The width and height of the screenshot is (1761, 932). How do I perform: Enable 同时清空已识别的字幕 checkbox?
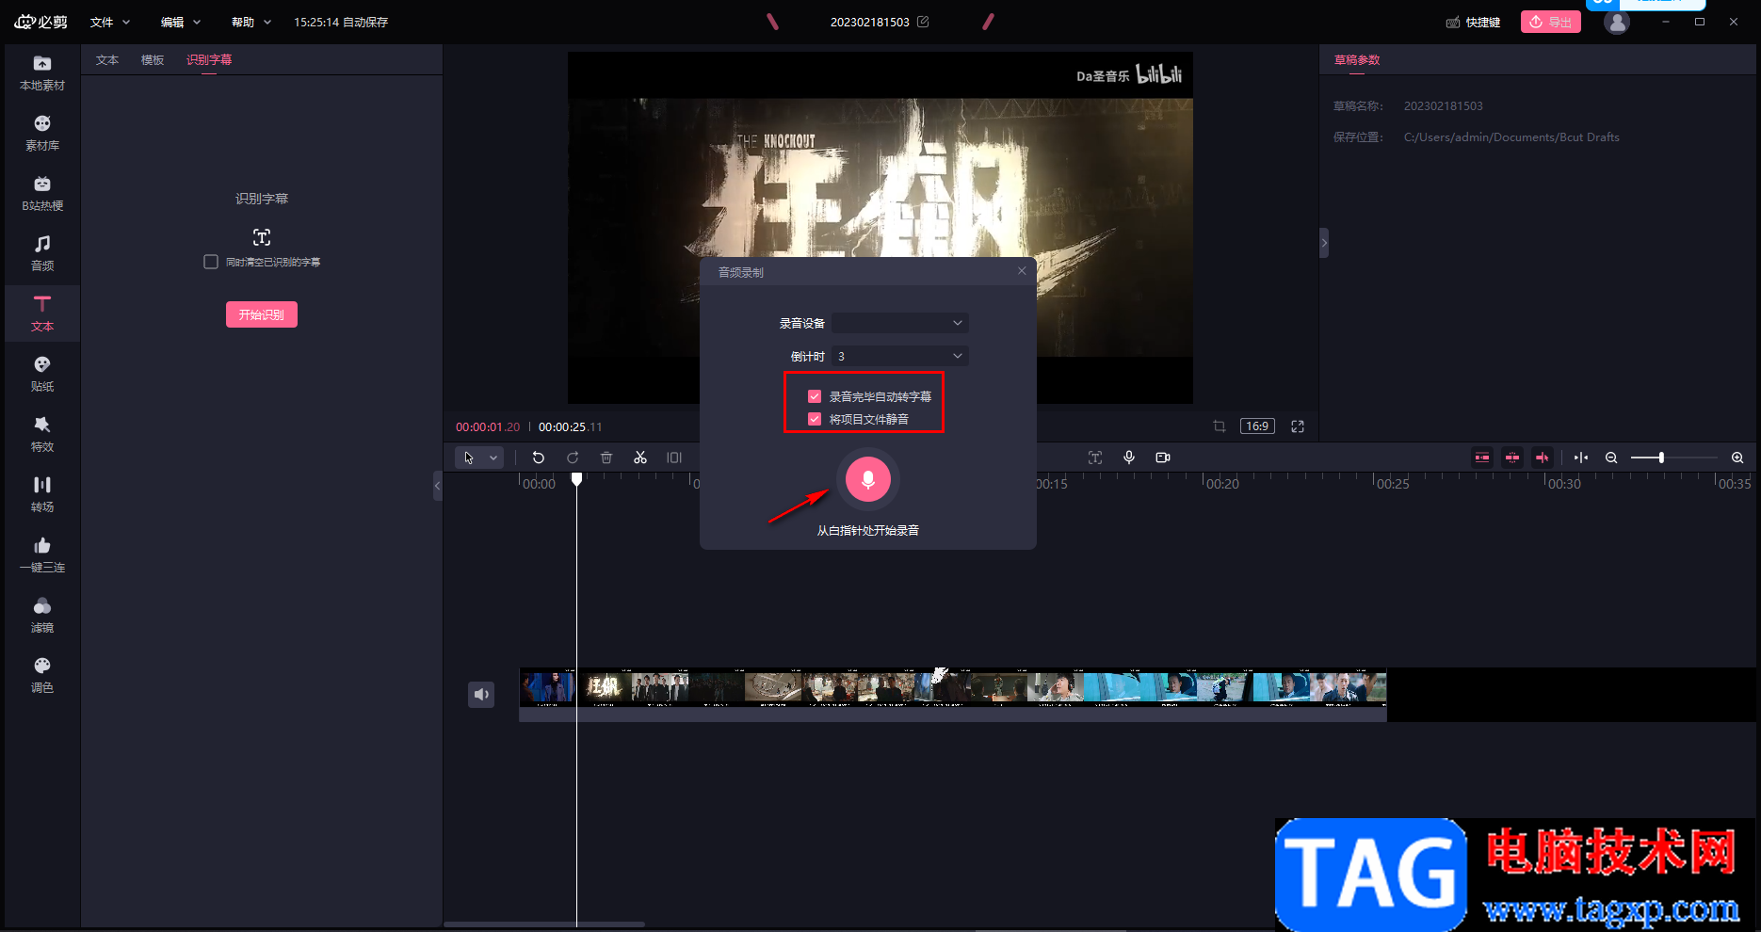point(211,262)
